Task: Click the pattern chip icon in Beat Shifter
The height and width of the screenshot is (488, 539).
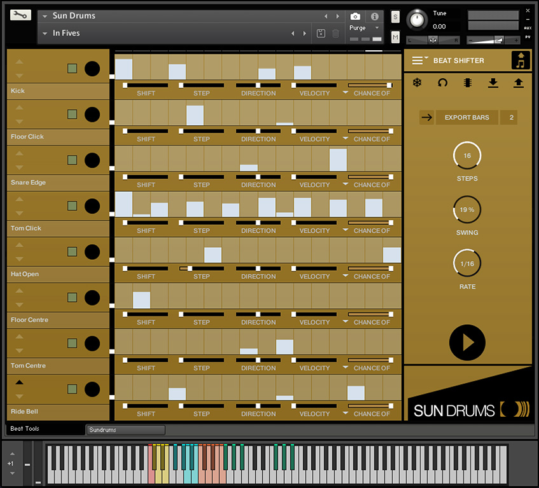Action: [468, 83]
